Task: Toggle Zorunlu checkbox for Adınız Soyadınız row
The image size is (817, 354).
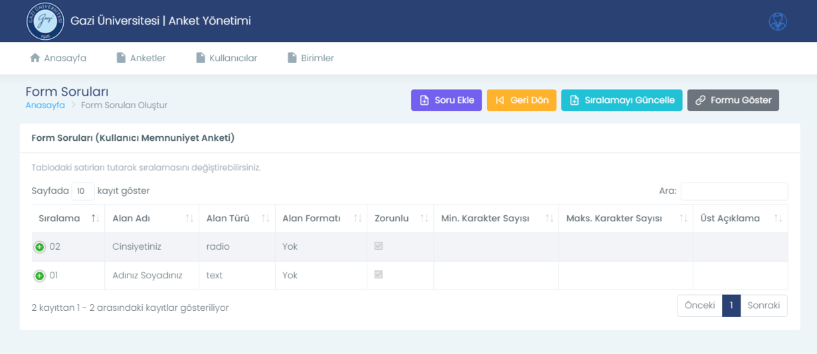Action: [379, 274]
